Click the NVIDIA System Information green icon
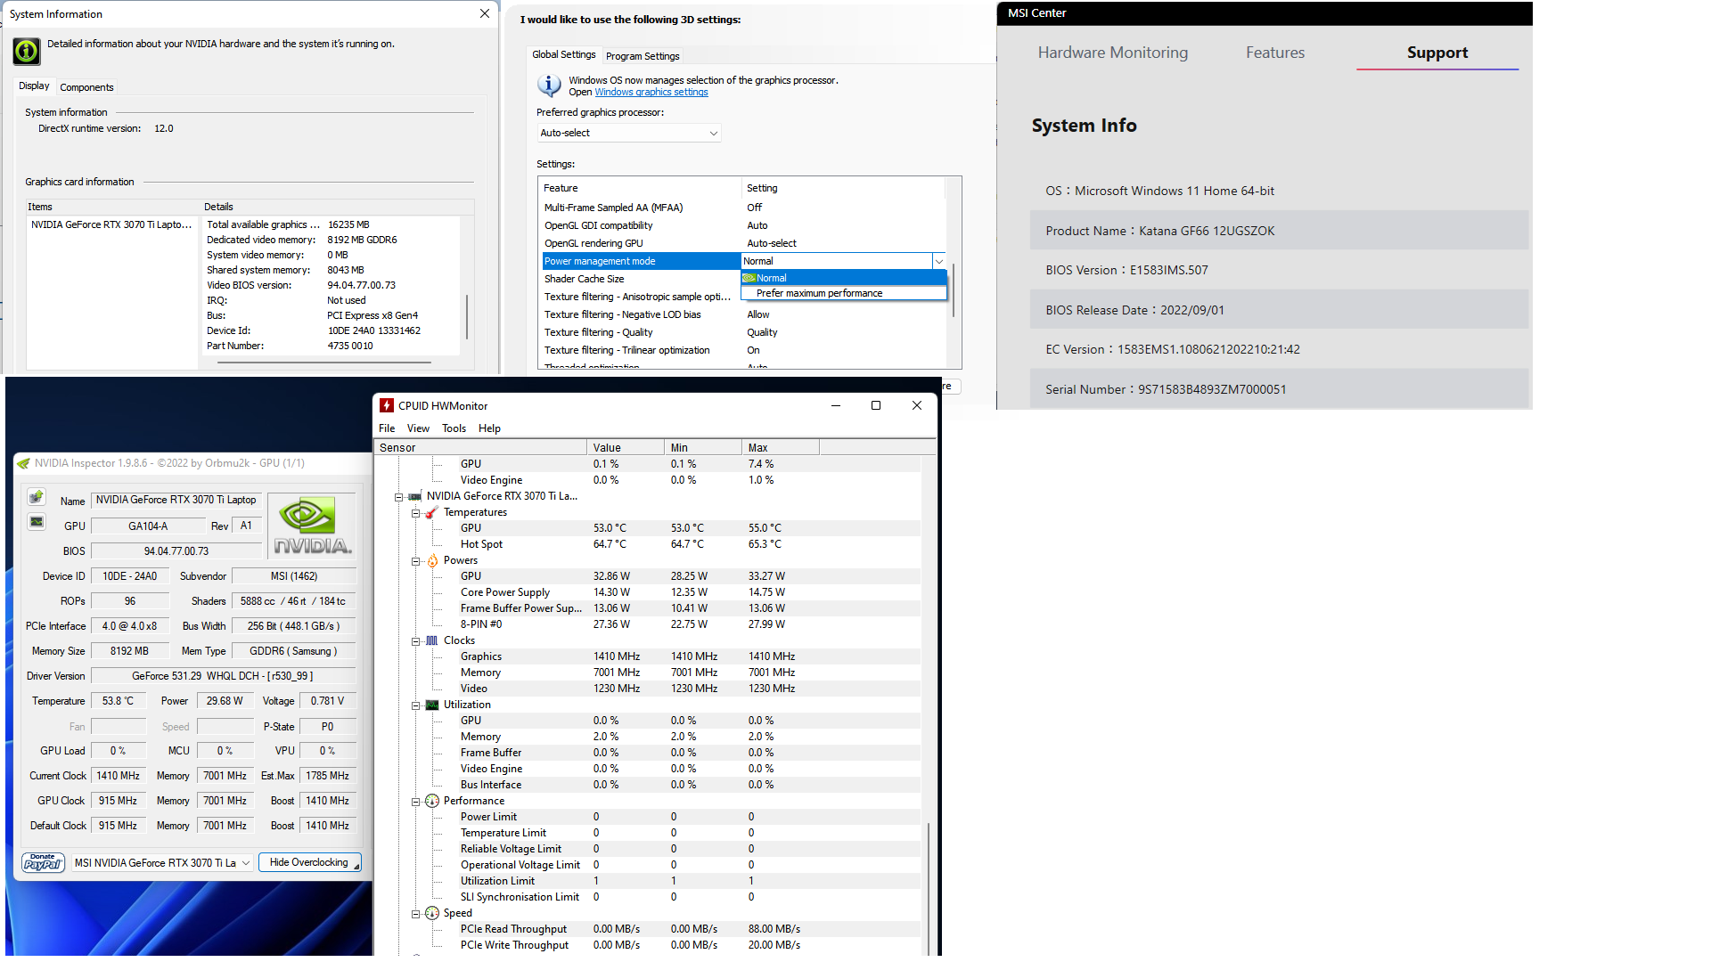 coord(27,52)
